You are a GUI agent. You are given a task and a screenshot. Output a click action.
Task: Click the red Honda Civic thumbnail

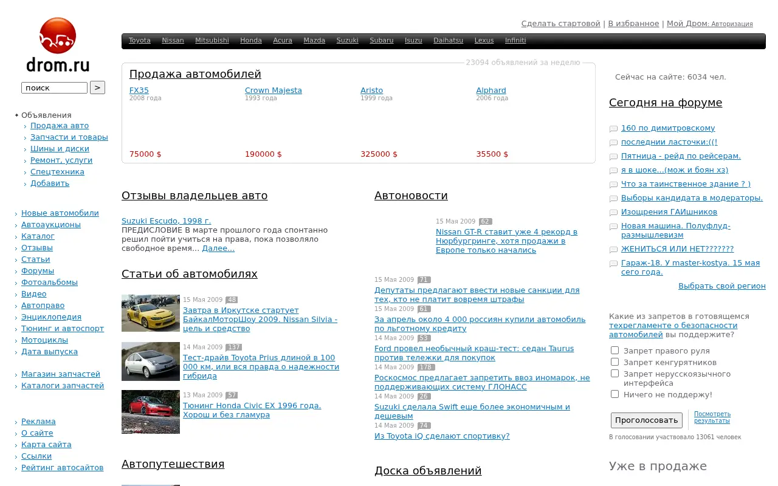tap(151, 412)
